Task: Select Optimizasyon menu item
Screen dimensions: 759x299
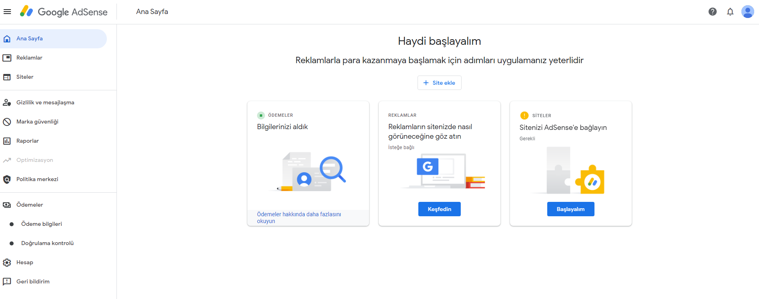Action: click(53, 160)
